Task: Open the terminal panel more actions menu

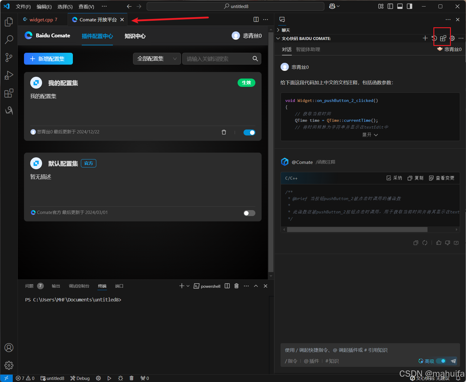Action: [246, 286]
